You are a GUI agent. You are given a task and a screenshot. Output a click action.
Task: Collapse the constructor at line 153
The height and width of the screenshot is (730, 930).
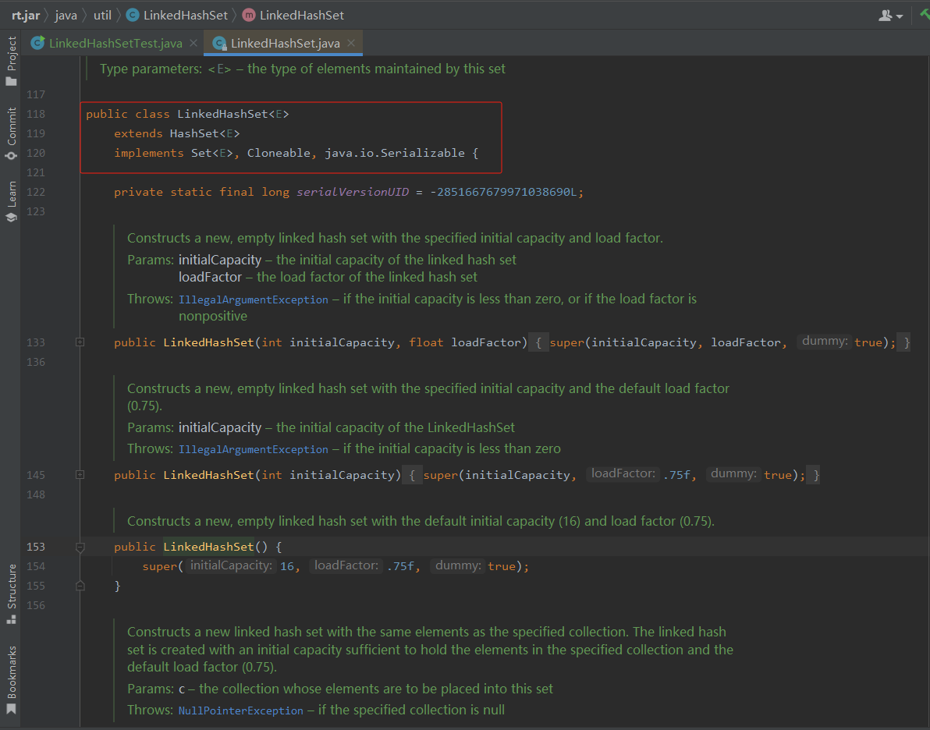(x=80, y=547)
